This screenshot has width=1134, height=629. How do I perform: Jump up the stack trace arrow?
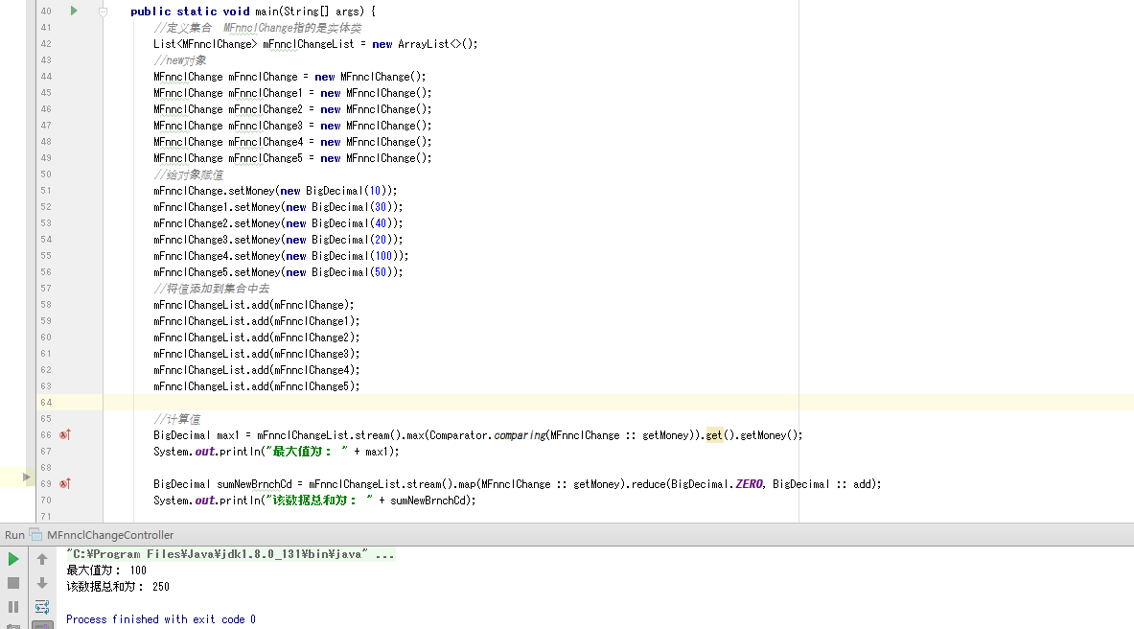[42, 559]
